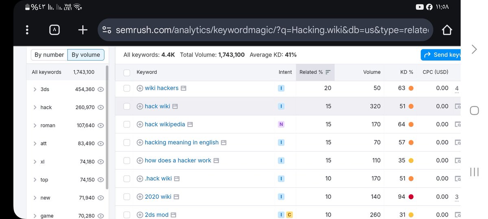Open 'hacking meaning in english' keyword link
Screen dimensions: 488x219
[x=182, y=142]
